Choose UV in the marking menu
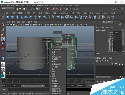The height and width of the screenshot is (95, 125). click(68, 38)
